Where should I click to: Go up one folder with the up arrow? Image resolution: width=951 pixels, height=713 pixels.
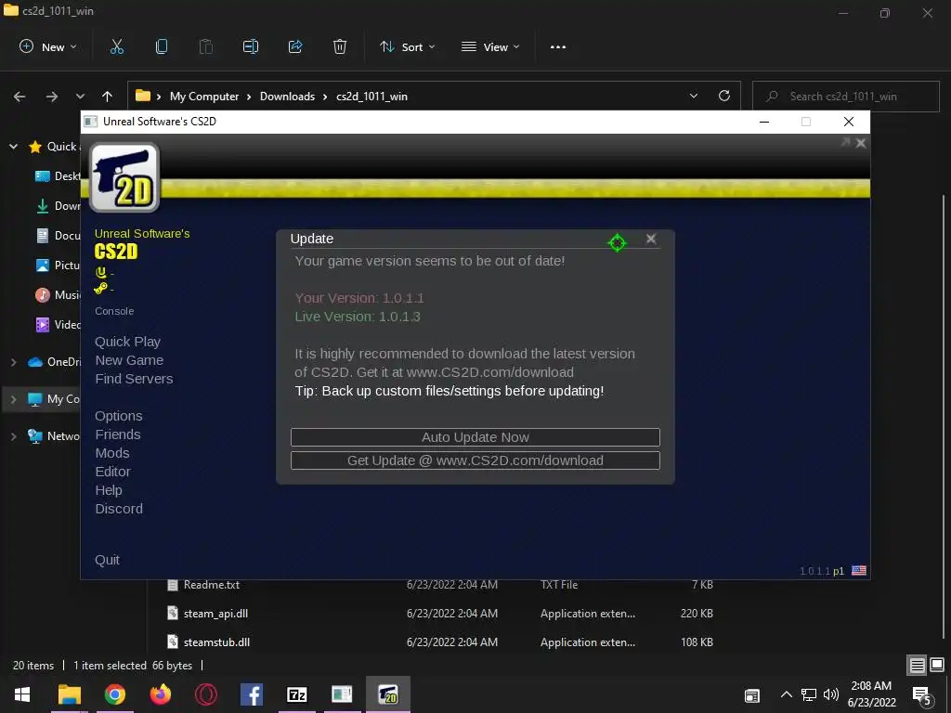[x=108, y=97]
